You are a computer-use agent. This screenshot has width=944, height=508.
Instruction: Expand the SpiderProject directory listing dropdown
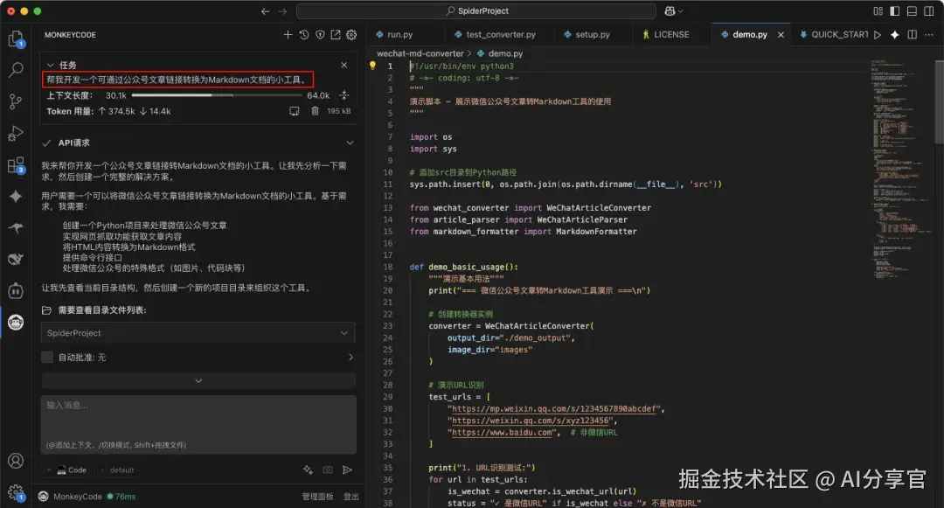(198, 333)
